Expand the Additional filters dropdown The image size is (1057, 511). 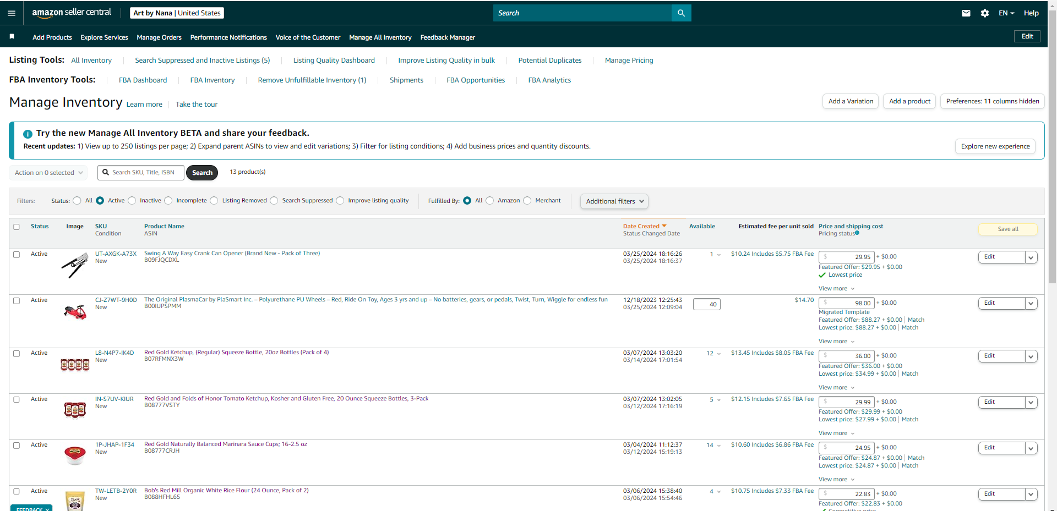[x=614, y=201]
